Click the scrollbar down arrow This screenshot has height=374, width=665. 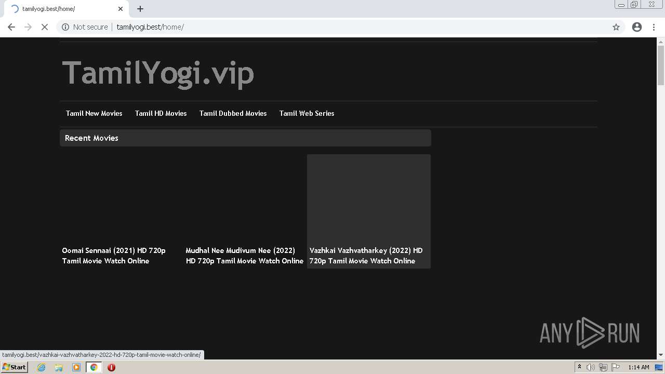point(661,355)
